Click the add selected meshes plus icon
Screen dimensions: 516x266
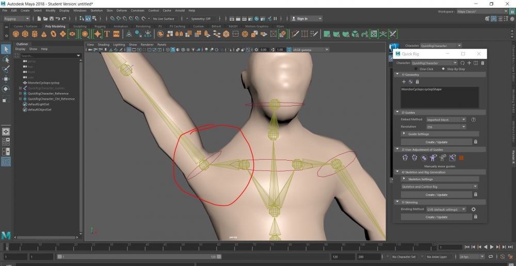(x=404, y=82)
